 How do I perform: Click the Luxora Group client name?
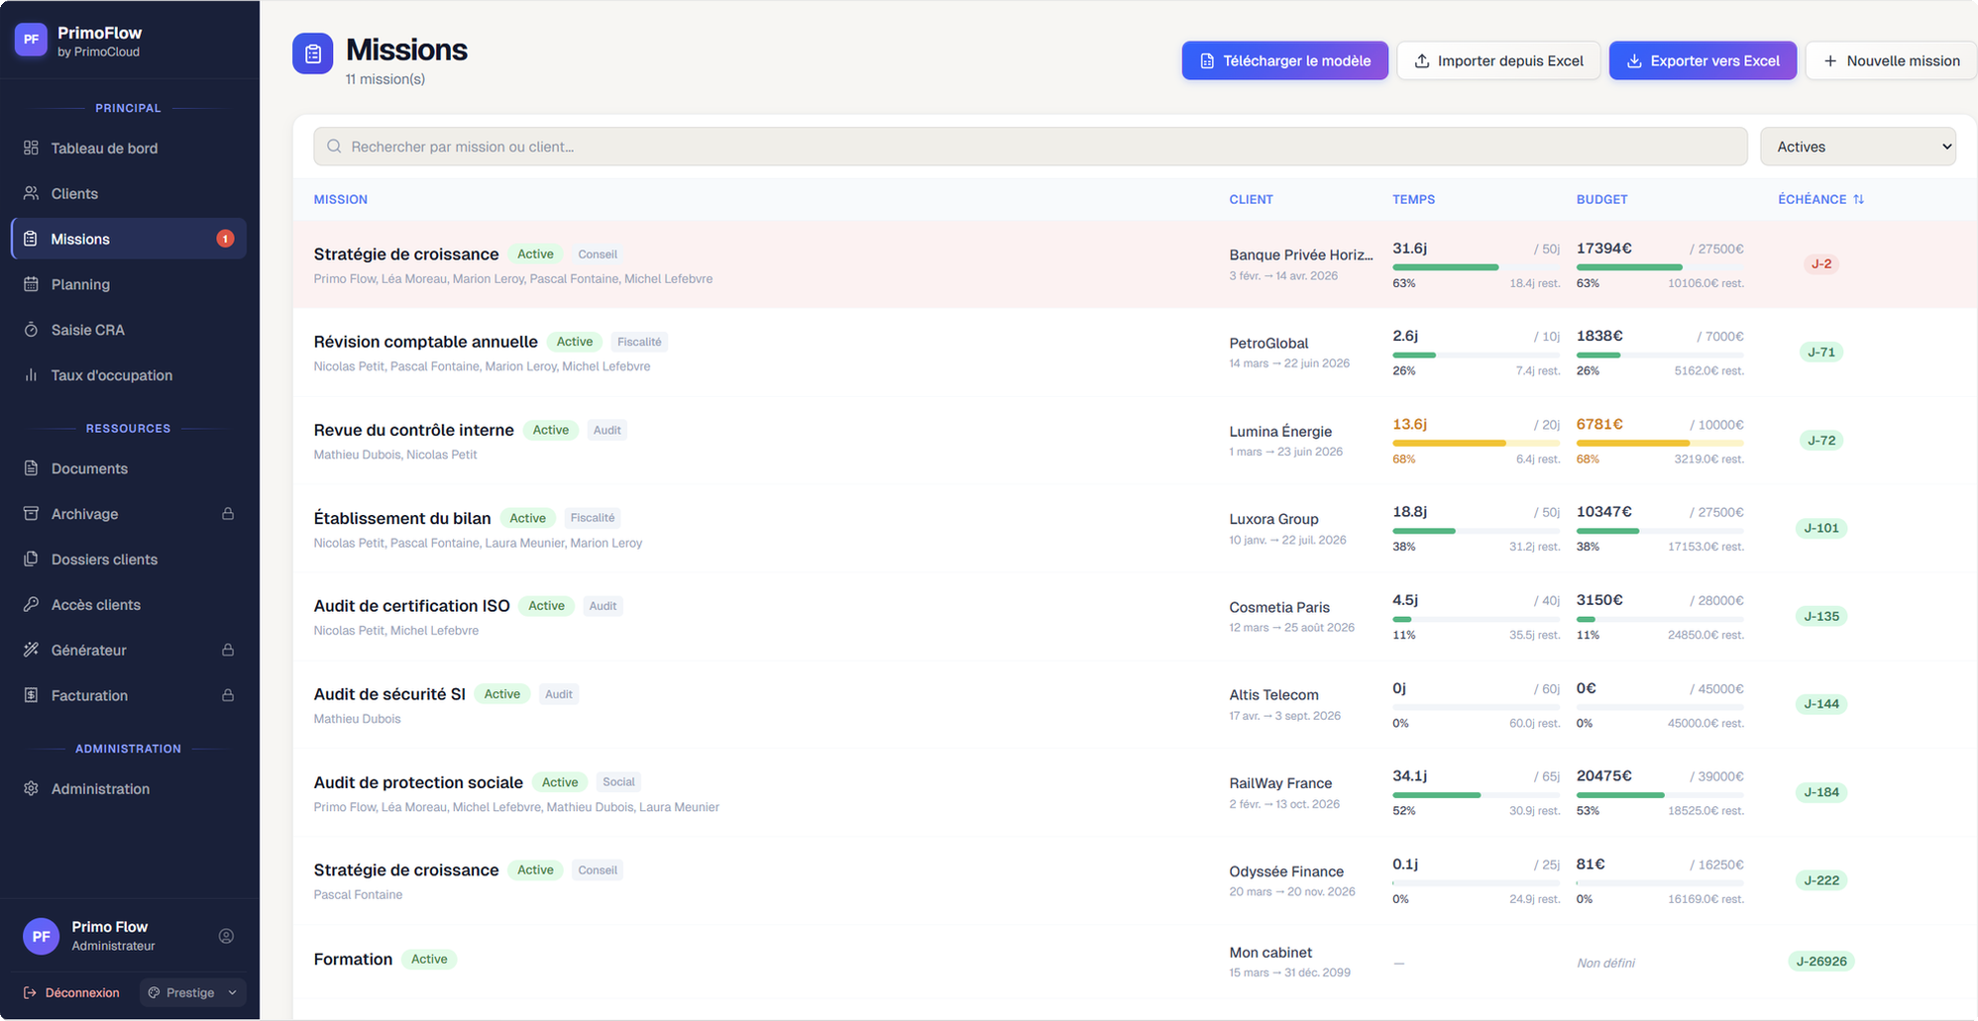coord(1273,519)
